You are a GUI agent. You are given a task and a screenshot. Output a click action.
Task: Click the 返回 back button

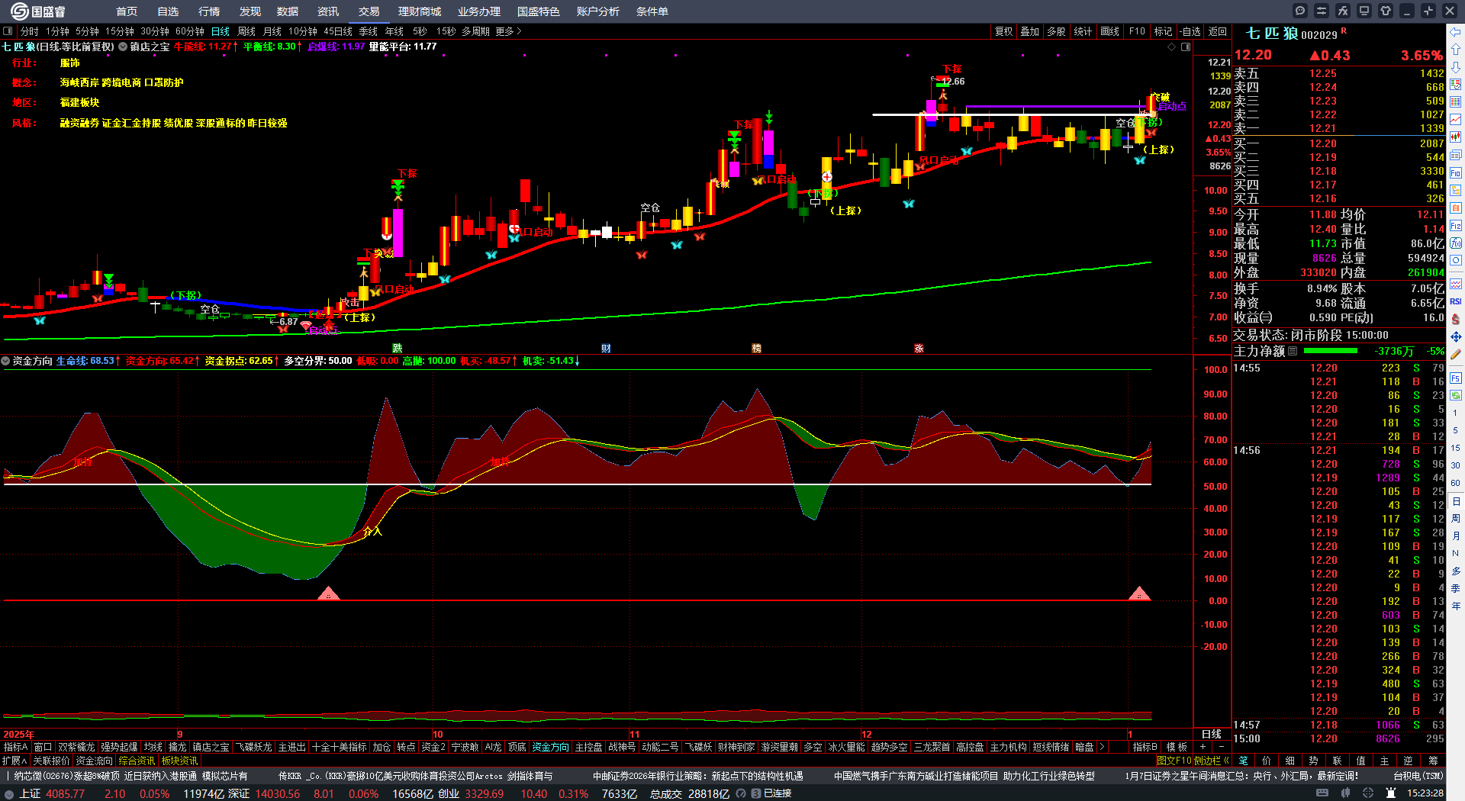click(1218, 31)
